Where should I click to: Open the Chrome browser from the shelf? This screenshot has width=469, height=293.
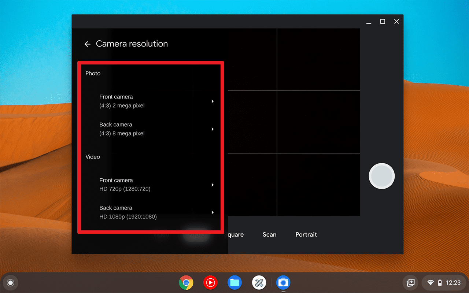(x=186, y=282)
